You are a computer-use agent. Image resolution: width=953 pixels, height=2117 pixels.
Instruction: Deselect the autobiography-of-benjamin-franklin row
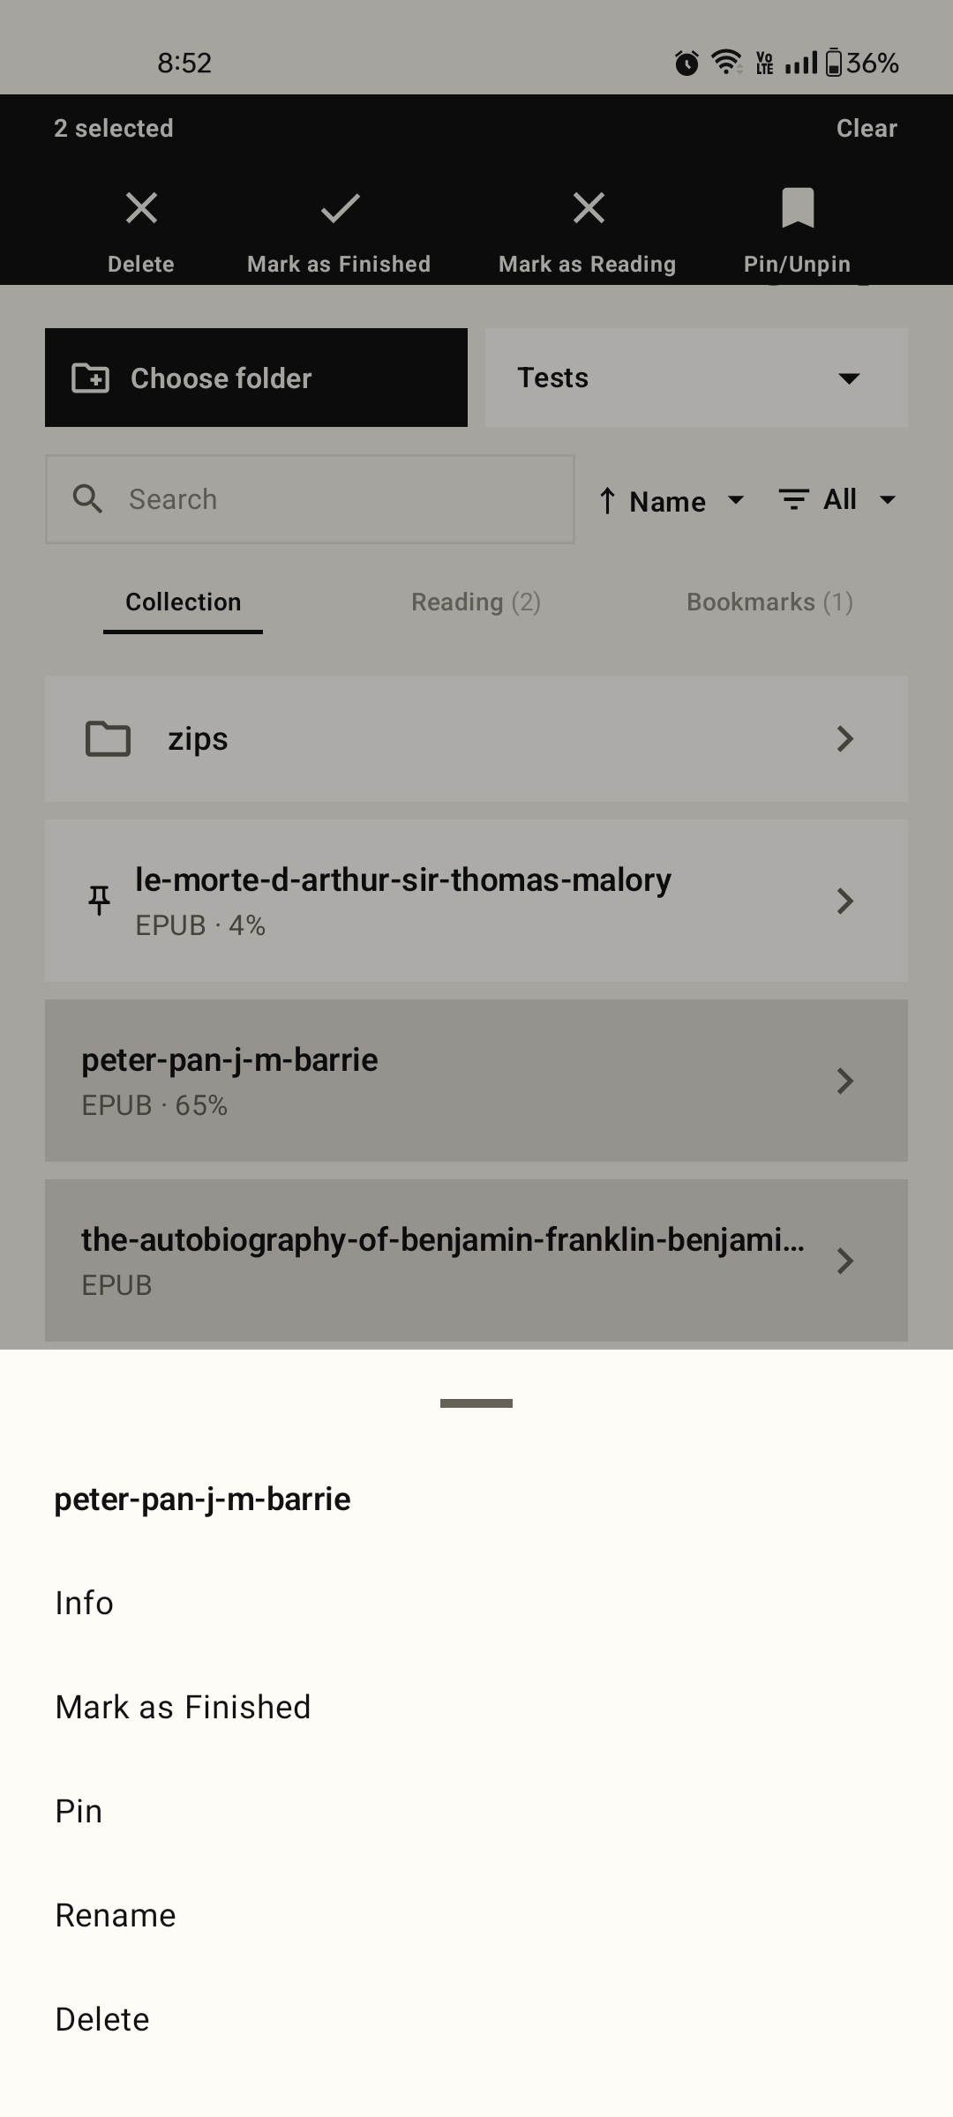[476, 1260]
